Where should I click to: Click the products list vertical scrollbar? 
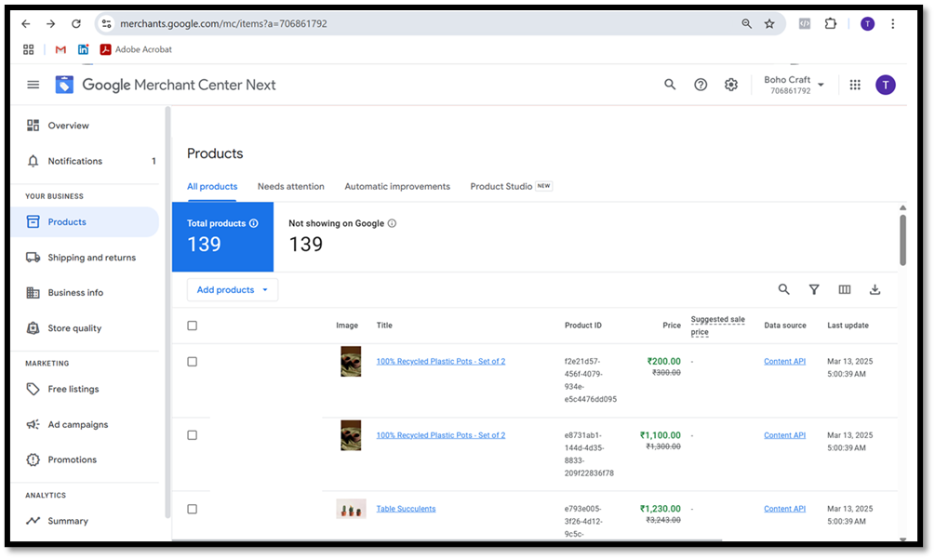[x=902, y=240]
